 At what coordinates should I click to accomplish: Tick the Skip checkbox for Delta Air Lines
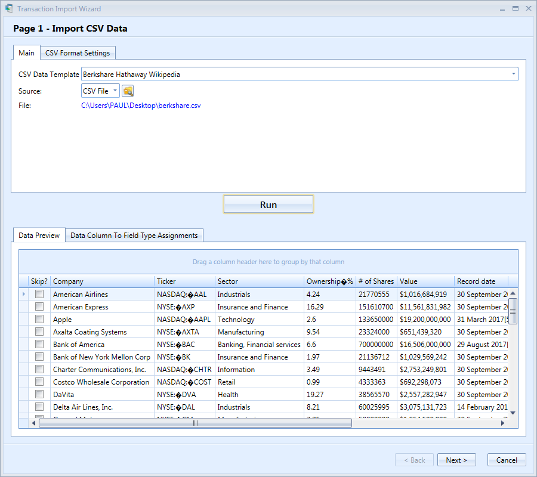[39, 407]
